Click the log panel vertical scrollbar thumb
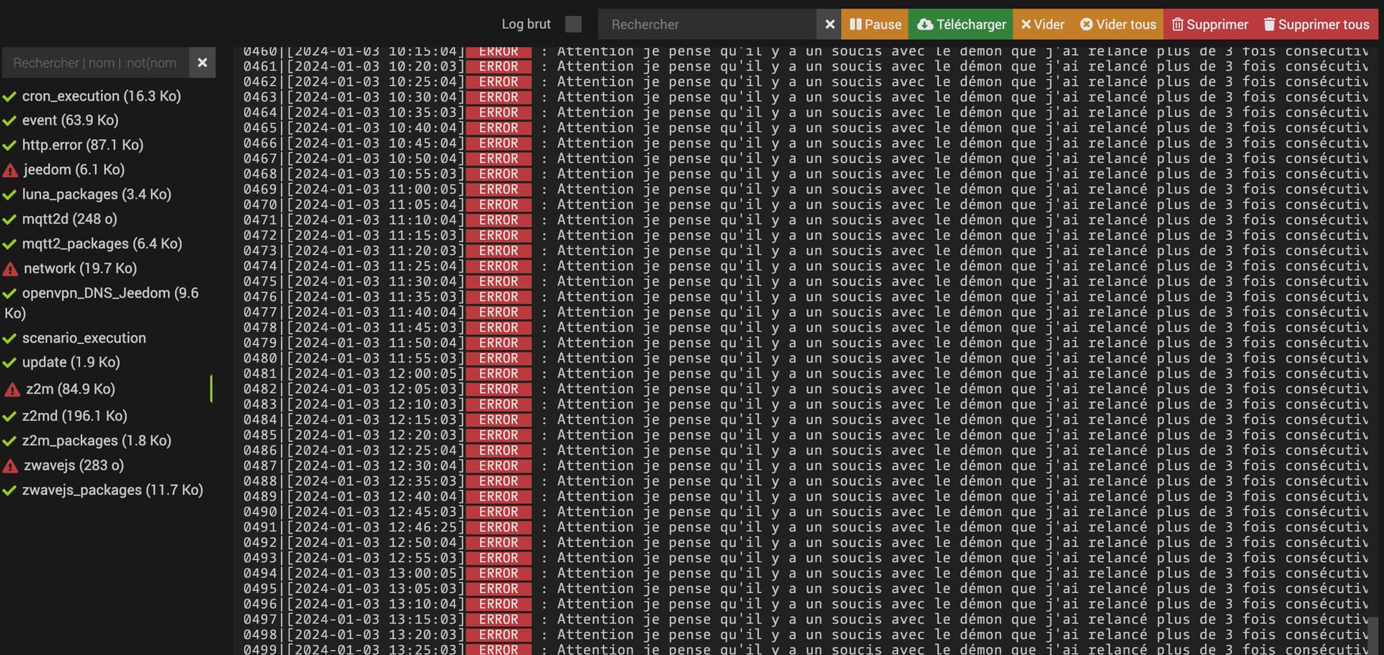 tap(1374, 636)
